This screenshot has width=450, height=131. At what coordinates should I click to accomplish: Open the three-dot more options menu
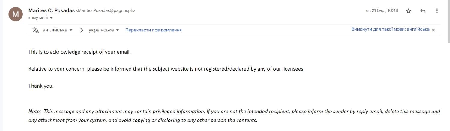pos(437,11)
